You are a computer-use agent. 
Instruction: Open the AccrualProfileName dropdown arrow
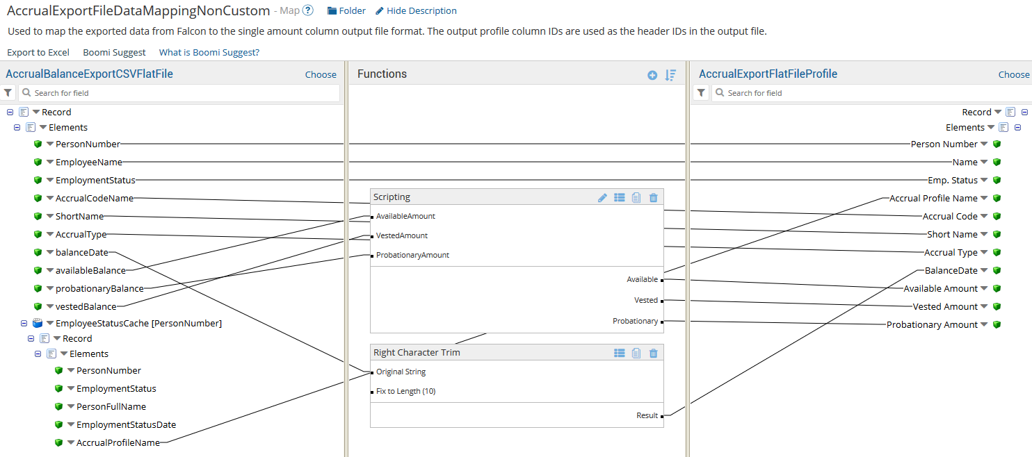coord(70,442)
